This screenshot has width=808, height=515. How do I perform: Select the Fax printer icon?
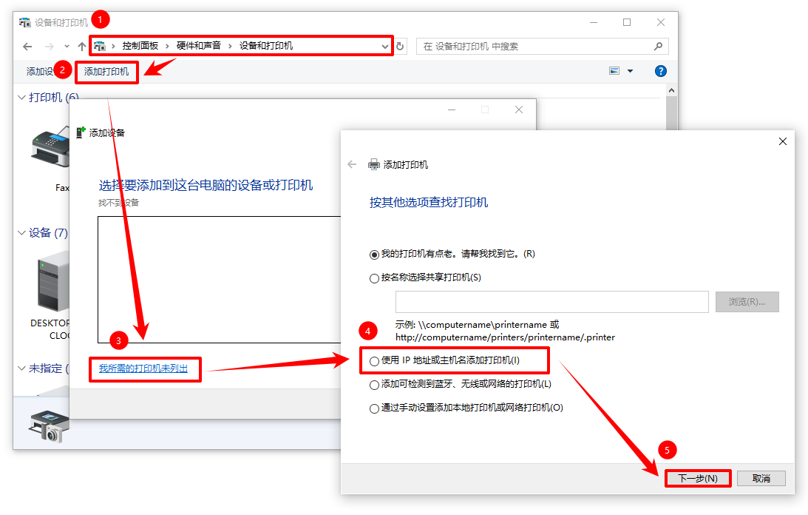click(x=50, y=147)
